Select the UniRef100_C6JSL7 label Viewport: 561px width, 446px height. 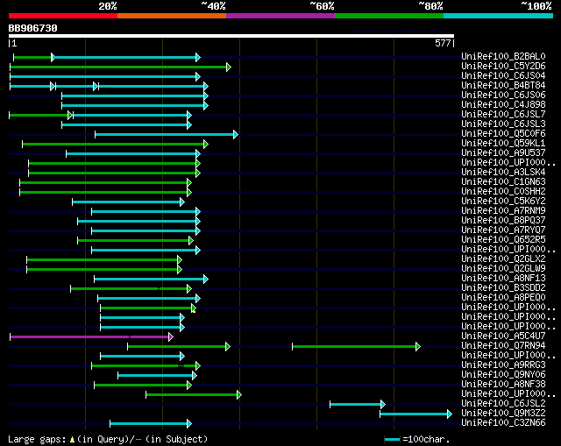tap(503, 115)
